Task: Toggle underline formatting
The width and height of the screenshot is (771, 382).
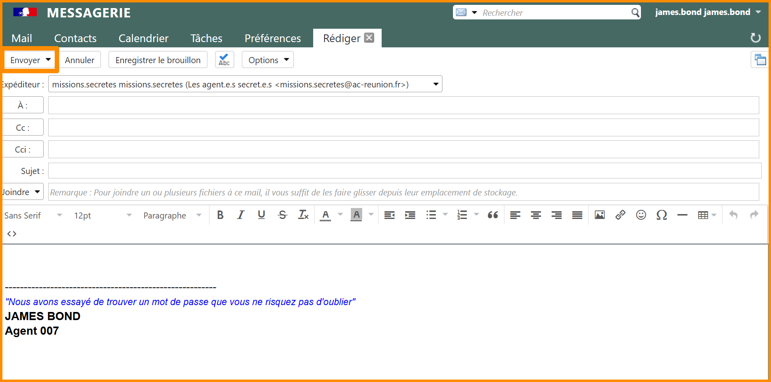Action: tap(261, 215)
